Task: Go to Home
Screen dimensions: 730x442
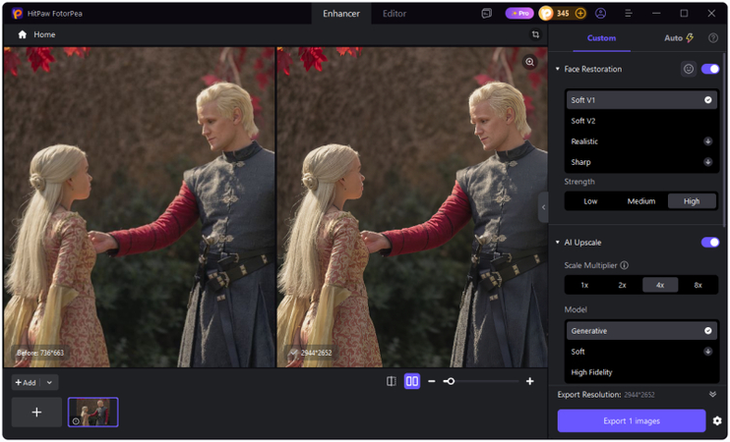Action: [44, 34]
